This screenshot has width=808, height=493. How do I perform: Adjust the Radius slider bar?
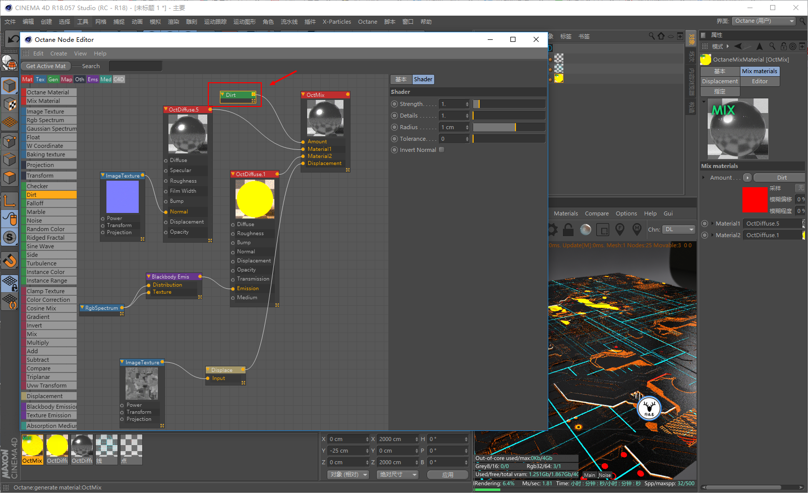click(509, 127)
